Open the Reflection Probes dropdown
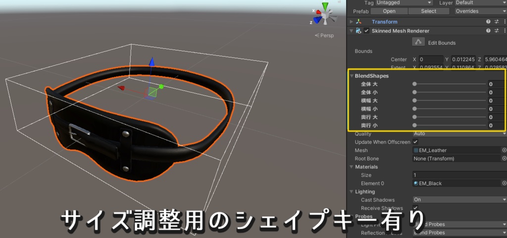Screen dimensions: 507x238 coord(459,233)
